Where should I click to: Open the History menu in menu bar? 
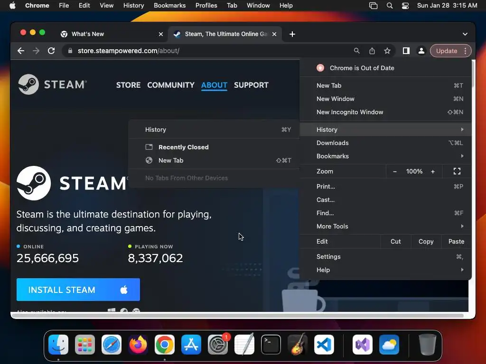[x=133, y=6]
